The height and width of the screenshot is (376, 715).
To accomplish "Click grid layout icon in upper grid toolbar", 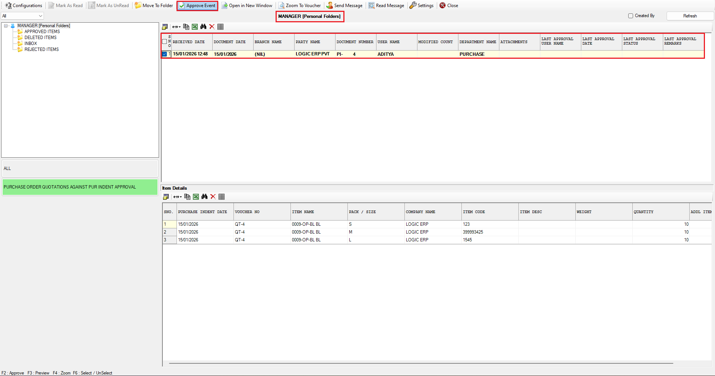I will click(220, 27).
